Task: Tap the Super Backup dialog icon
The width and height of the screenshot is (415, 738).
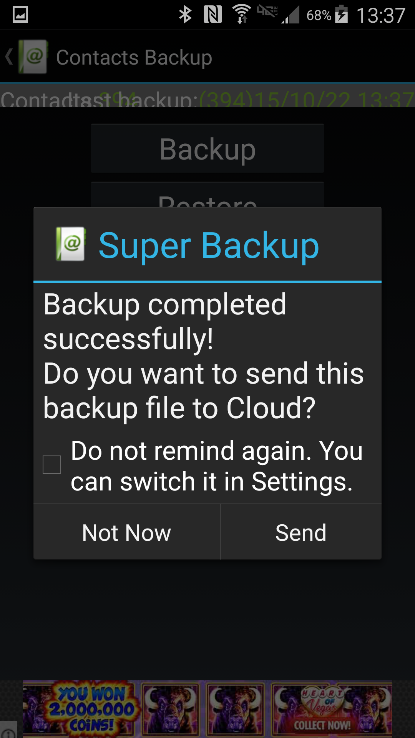Action: 71,244
